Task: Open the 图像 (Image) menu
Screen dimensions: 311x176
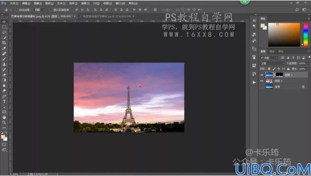Action: click(38, 3)
